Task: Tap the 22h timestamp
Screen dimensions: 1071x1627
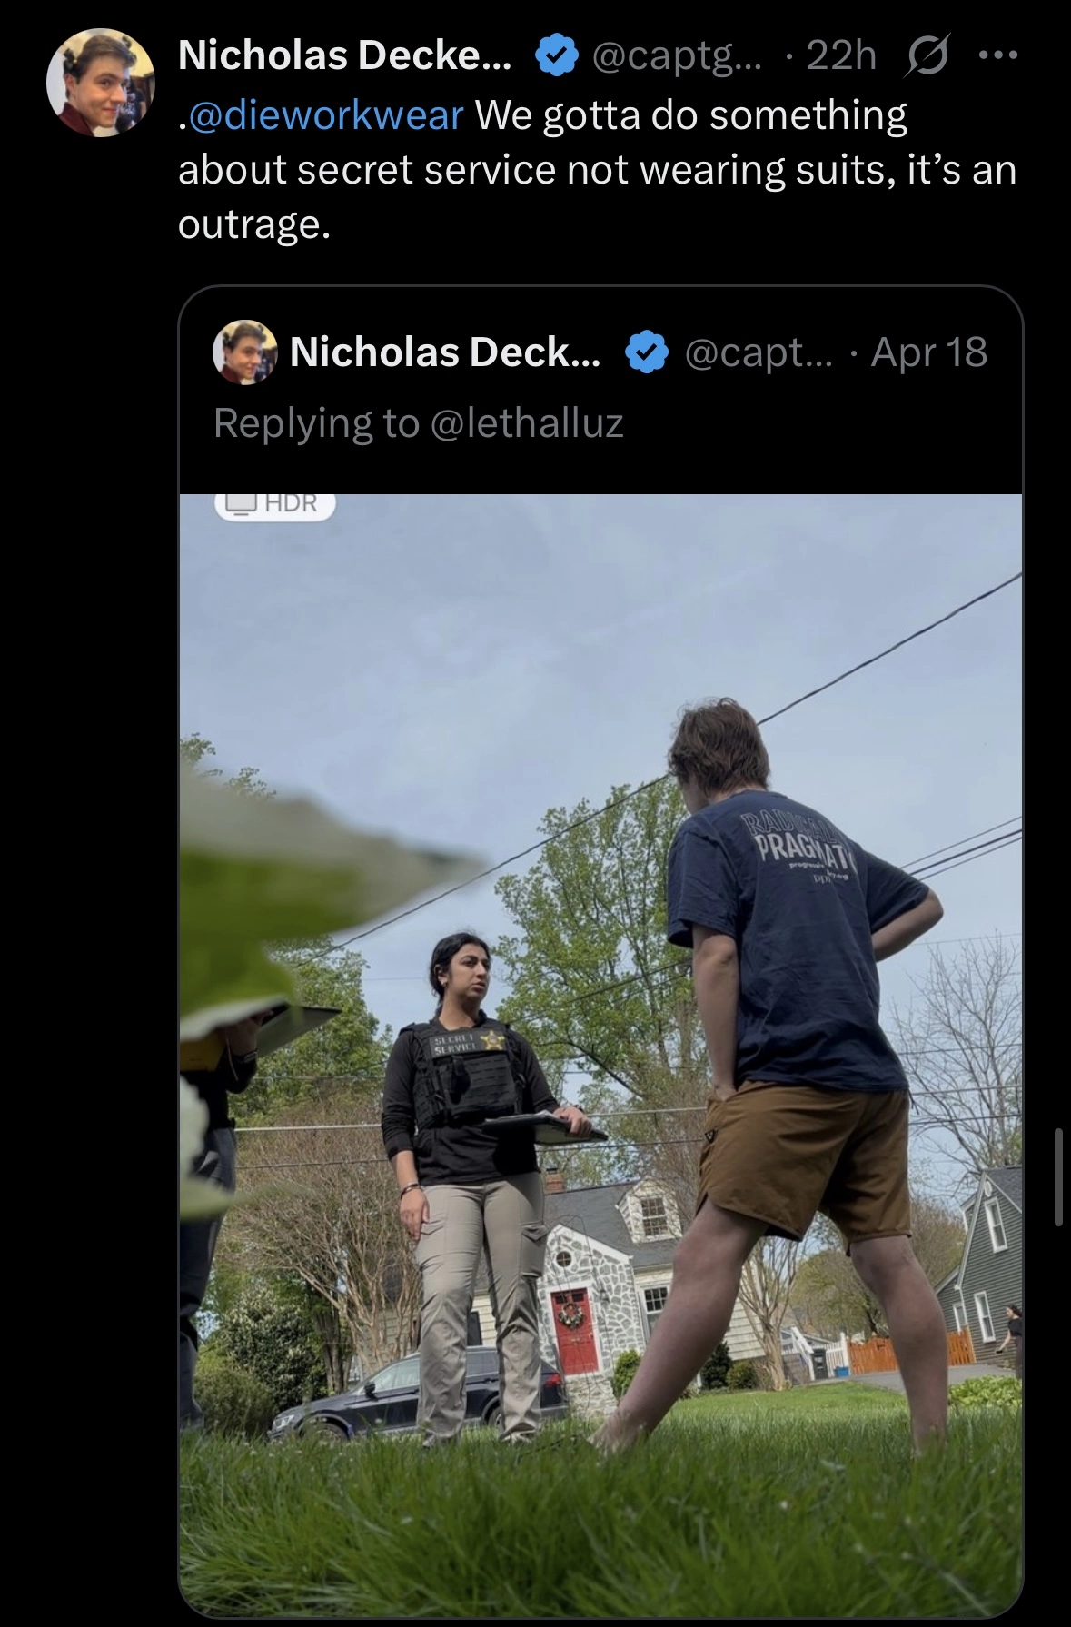Action: tap(840, 56)
